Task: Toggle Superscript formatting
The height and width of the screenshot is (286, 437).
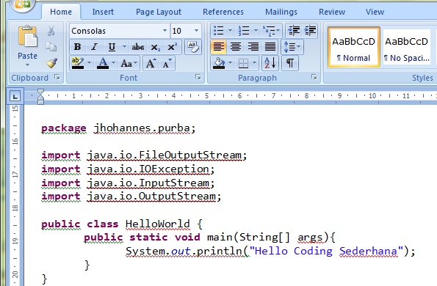Action: click(x=173, y=47)
